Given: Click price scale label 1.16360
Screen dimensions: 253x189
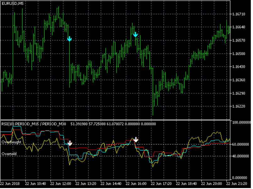Looking at the screenshot, I should (239, 80).
